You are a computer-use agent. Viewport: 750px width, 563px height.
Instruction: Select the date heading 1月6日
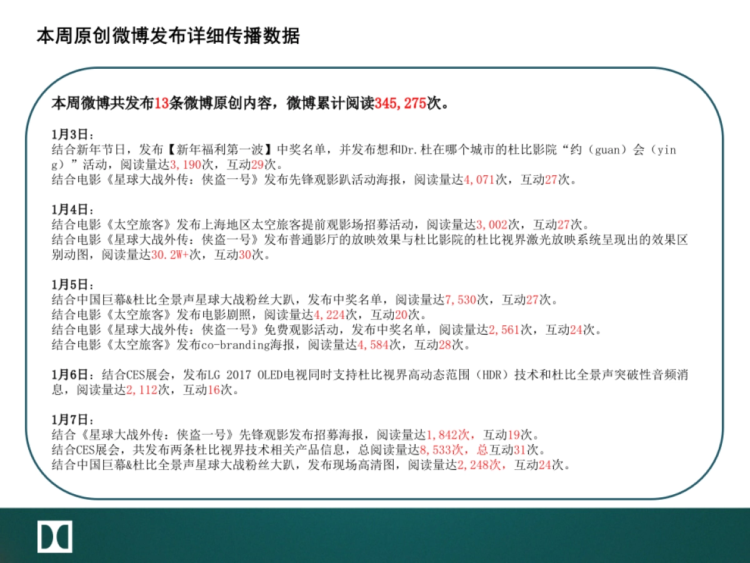64,373
